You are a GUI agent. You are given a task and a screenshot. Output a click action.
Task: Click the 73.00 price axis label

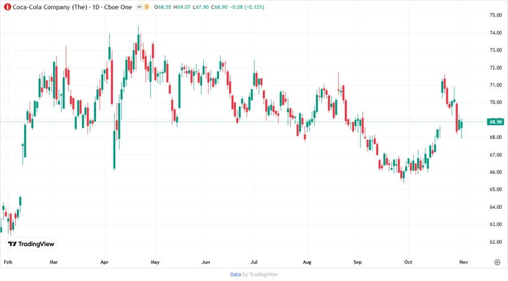pos(496,50)
